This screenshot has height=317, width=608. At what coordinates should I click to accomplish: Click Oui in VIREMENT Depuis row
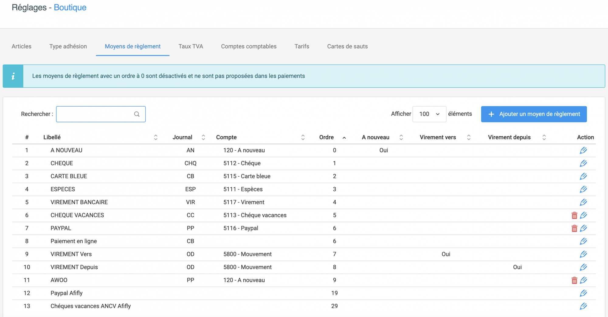tap(517, 267)
